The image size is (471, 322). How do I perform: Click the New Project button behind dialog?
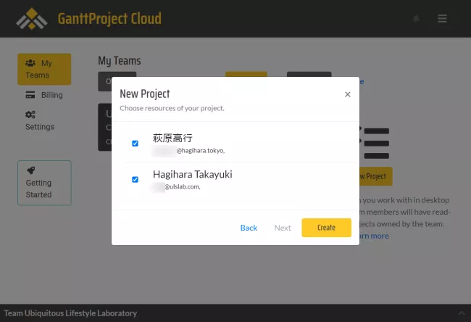(376, 176)
